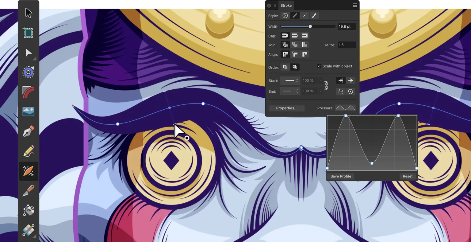Set stroke style to Solid Line
The image size is (471, 242).
295,16
